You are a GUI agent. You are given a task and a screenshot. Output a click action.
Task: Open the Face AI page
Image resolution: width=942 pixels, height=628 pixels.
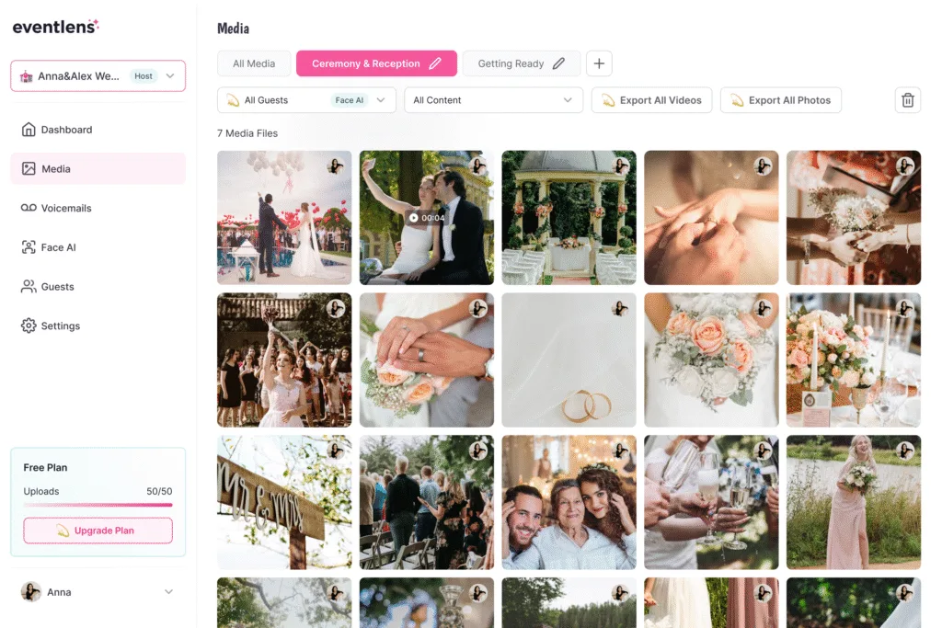98,247
